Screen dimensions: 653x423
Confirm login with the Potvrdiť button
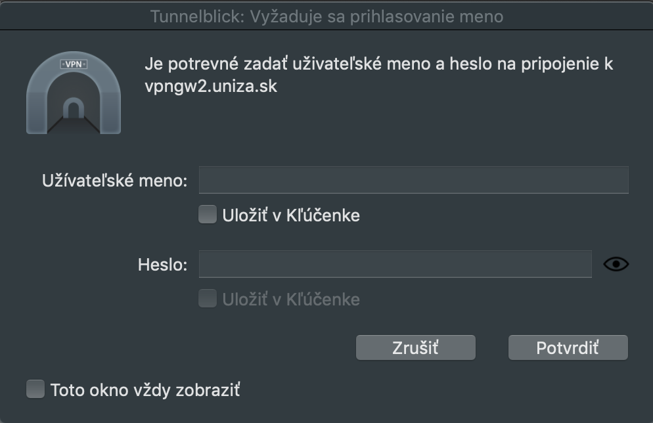tap(568, 347)
